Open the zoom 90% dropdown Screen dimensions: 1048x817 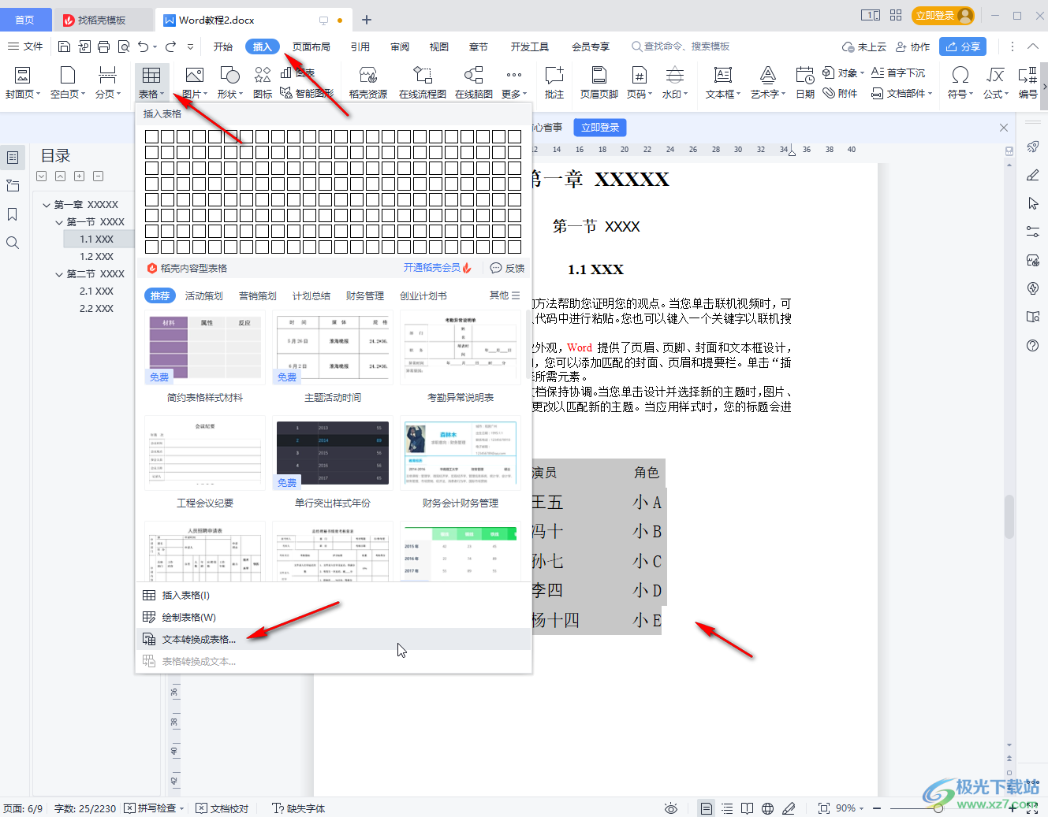click(849, 808)
